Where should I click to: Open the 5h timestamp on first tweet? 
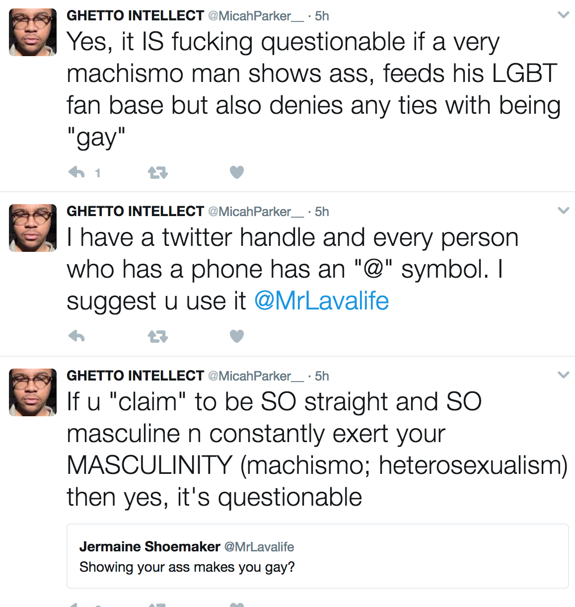[x=322, y=16]
